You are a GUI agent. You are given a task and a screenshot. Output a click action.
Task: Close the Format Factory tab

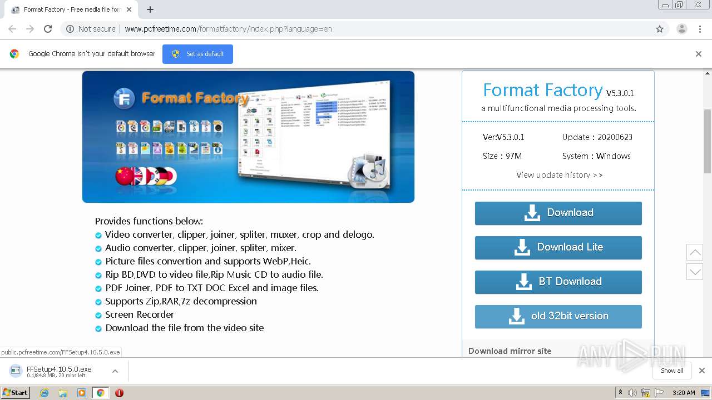(x=129, y=9)
